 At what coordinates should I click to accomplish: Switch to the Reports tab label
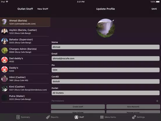(x=55, y=117)
